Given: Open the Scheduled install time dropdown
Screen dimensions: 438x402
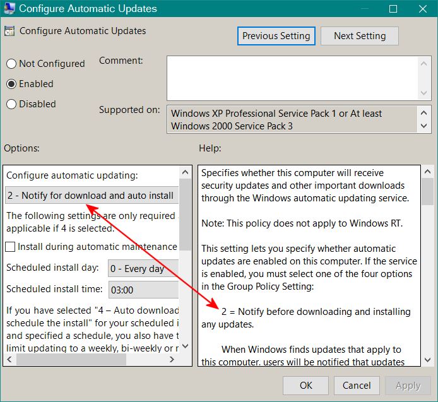Looking at the screenshot, I should [143, 290].
